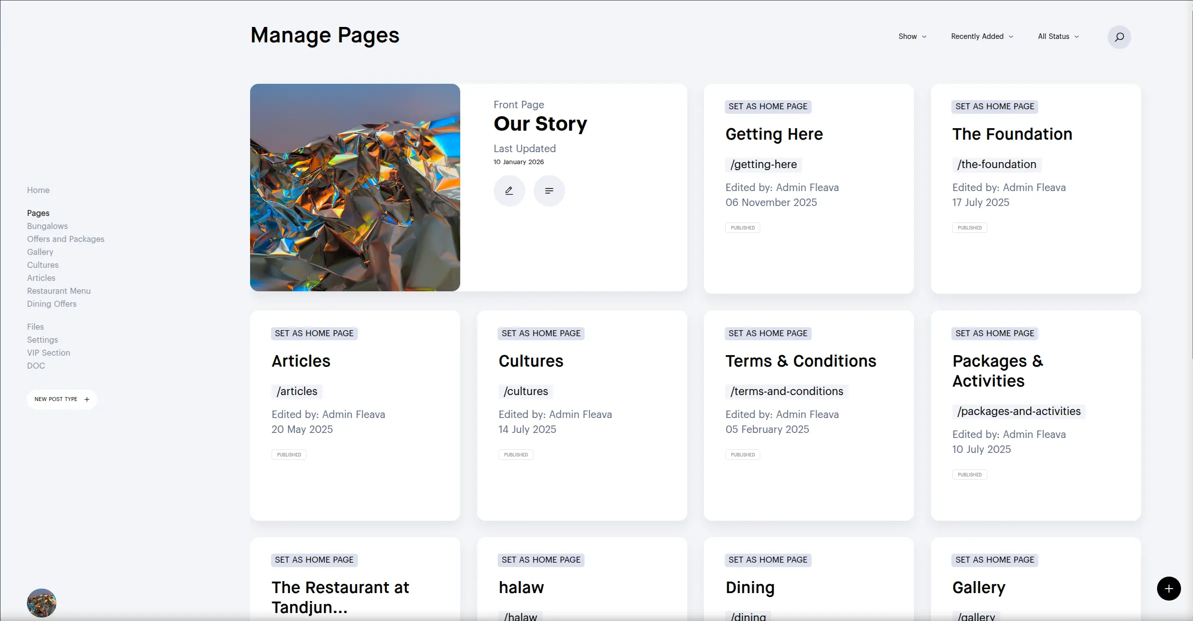Open the Our Story cover image thumbnail
The height and width of the screenshot is (621, 1193).
coord(355,188)
